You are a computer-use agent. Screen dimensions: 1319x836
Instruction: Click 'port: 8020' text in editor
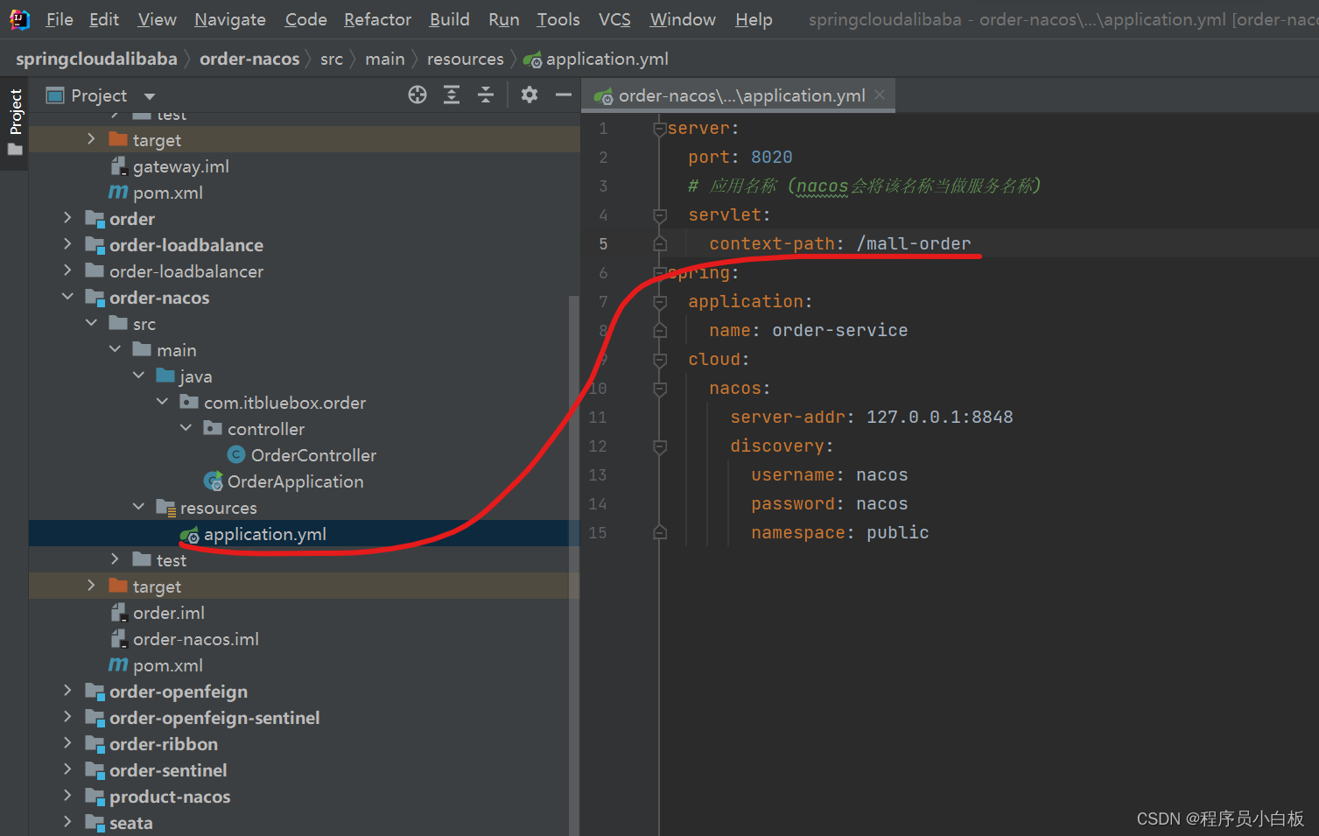[740, 157]
